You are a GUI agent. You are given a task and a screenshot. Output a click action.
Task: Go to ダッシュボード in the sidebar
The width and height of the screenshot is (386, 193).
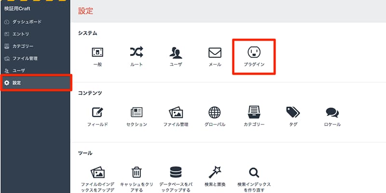click(27, 22)
